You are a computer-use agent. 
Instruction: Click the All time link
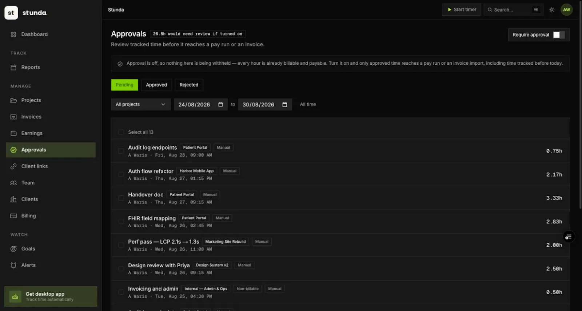pyautogui.click(x=308, y=105)
